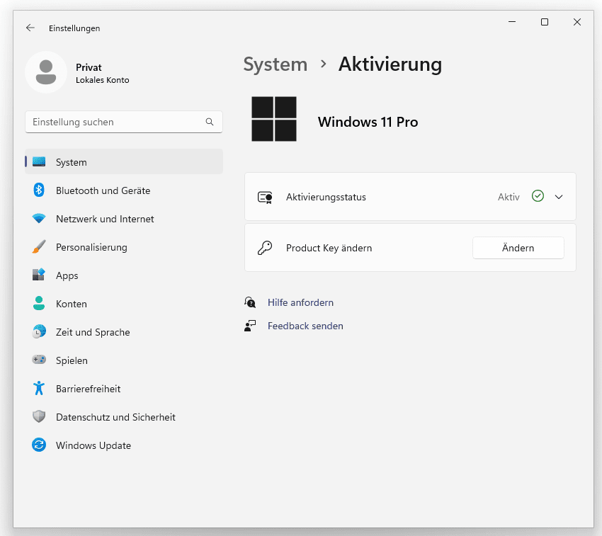602x536 pixels.
Task: Click the Aktivierungsstatus label
Action: click(x=326, y=197)
